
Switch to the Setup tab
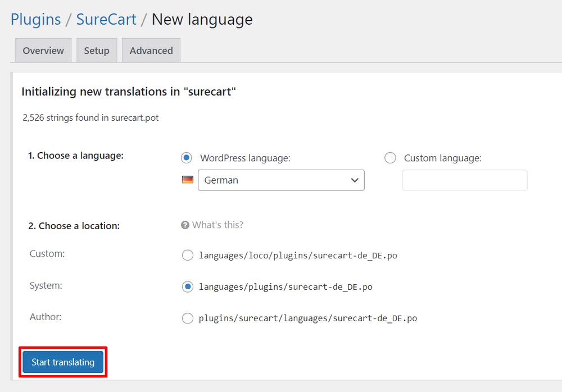(97, 50)
